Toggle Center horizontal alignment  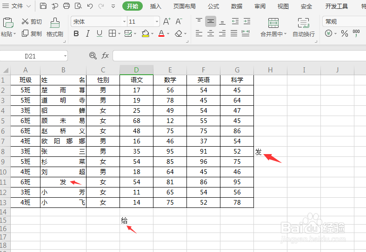[x=211, y=33]
